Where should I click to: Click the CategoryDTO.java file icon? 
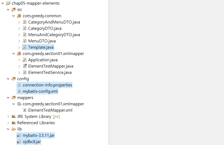(25, 28)
